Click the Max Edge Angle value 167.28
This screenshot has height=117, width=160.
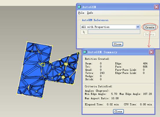coord(148,94)
